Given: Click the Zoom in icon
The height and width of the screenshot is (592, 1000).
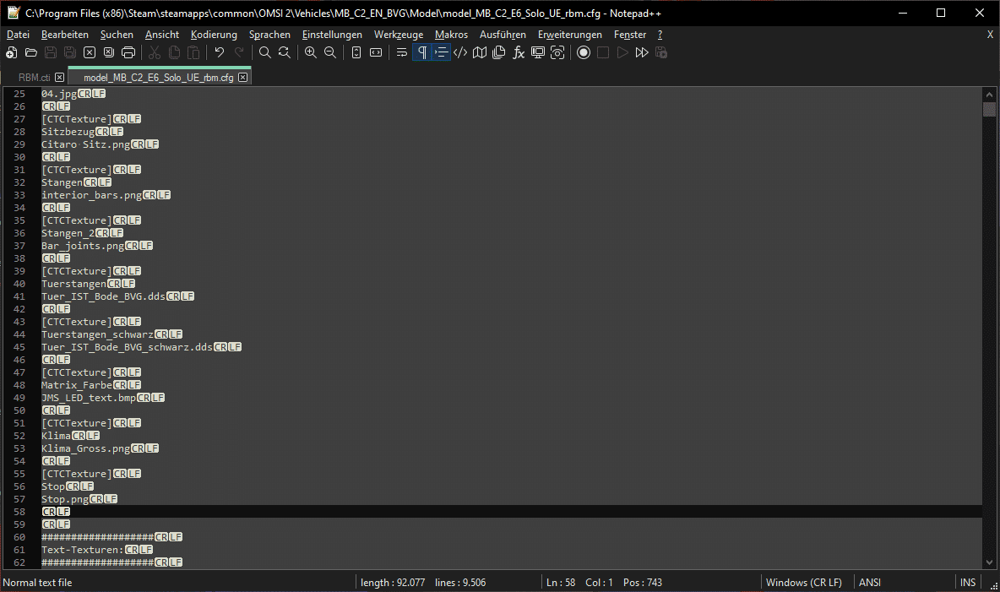Looking at the screenshot, I should [x=311, y=53].
